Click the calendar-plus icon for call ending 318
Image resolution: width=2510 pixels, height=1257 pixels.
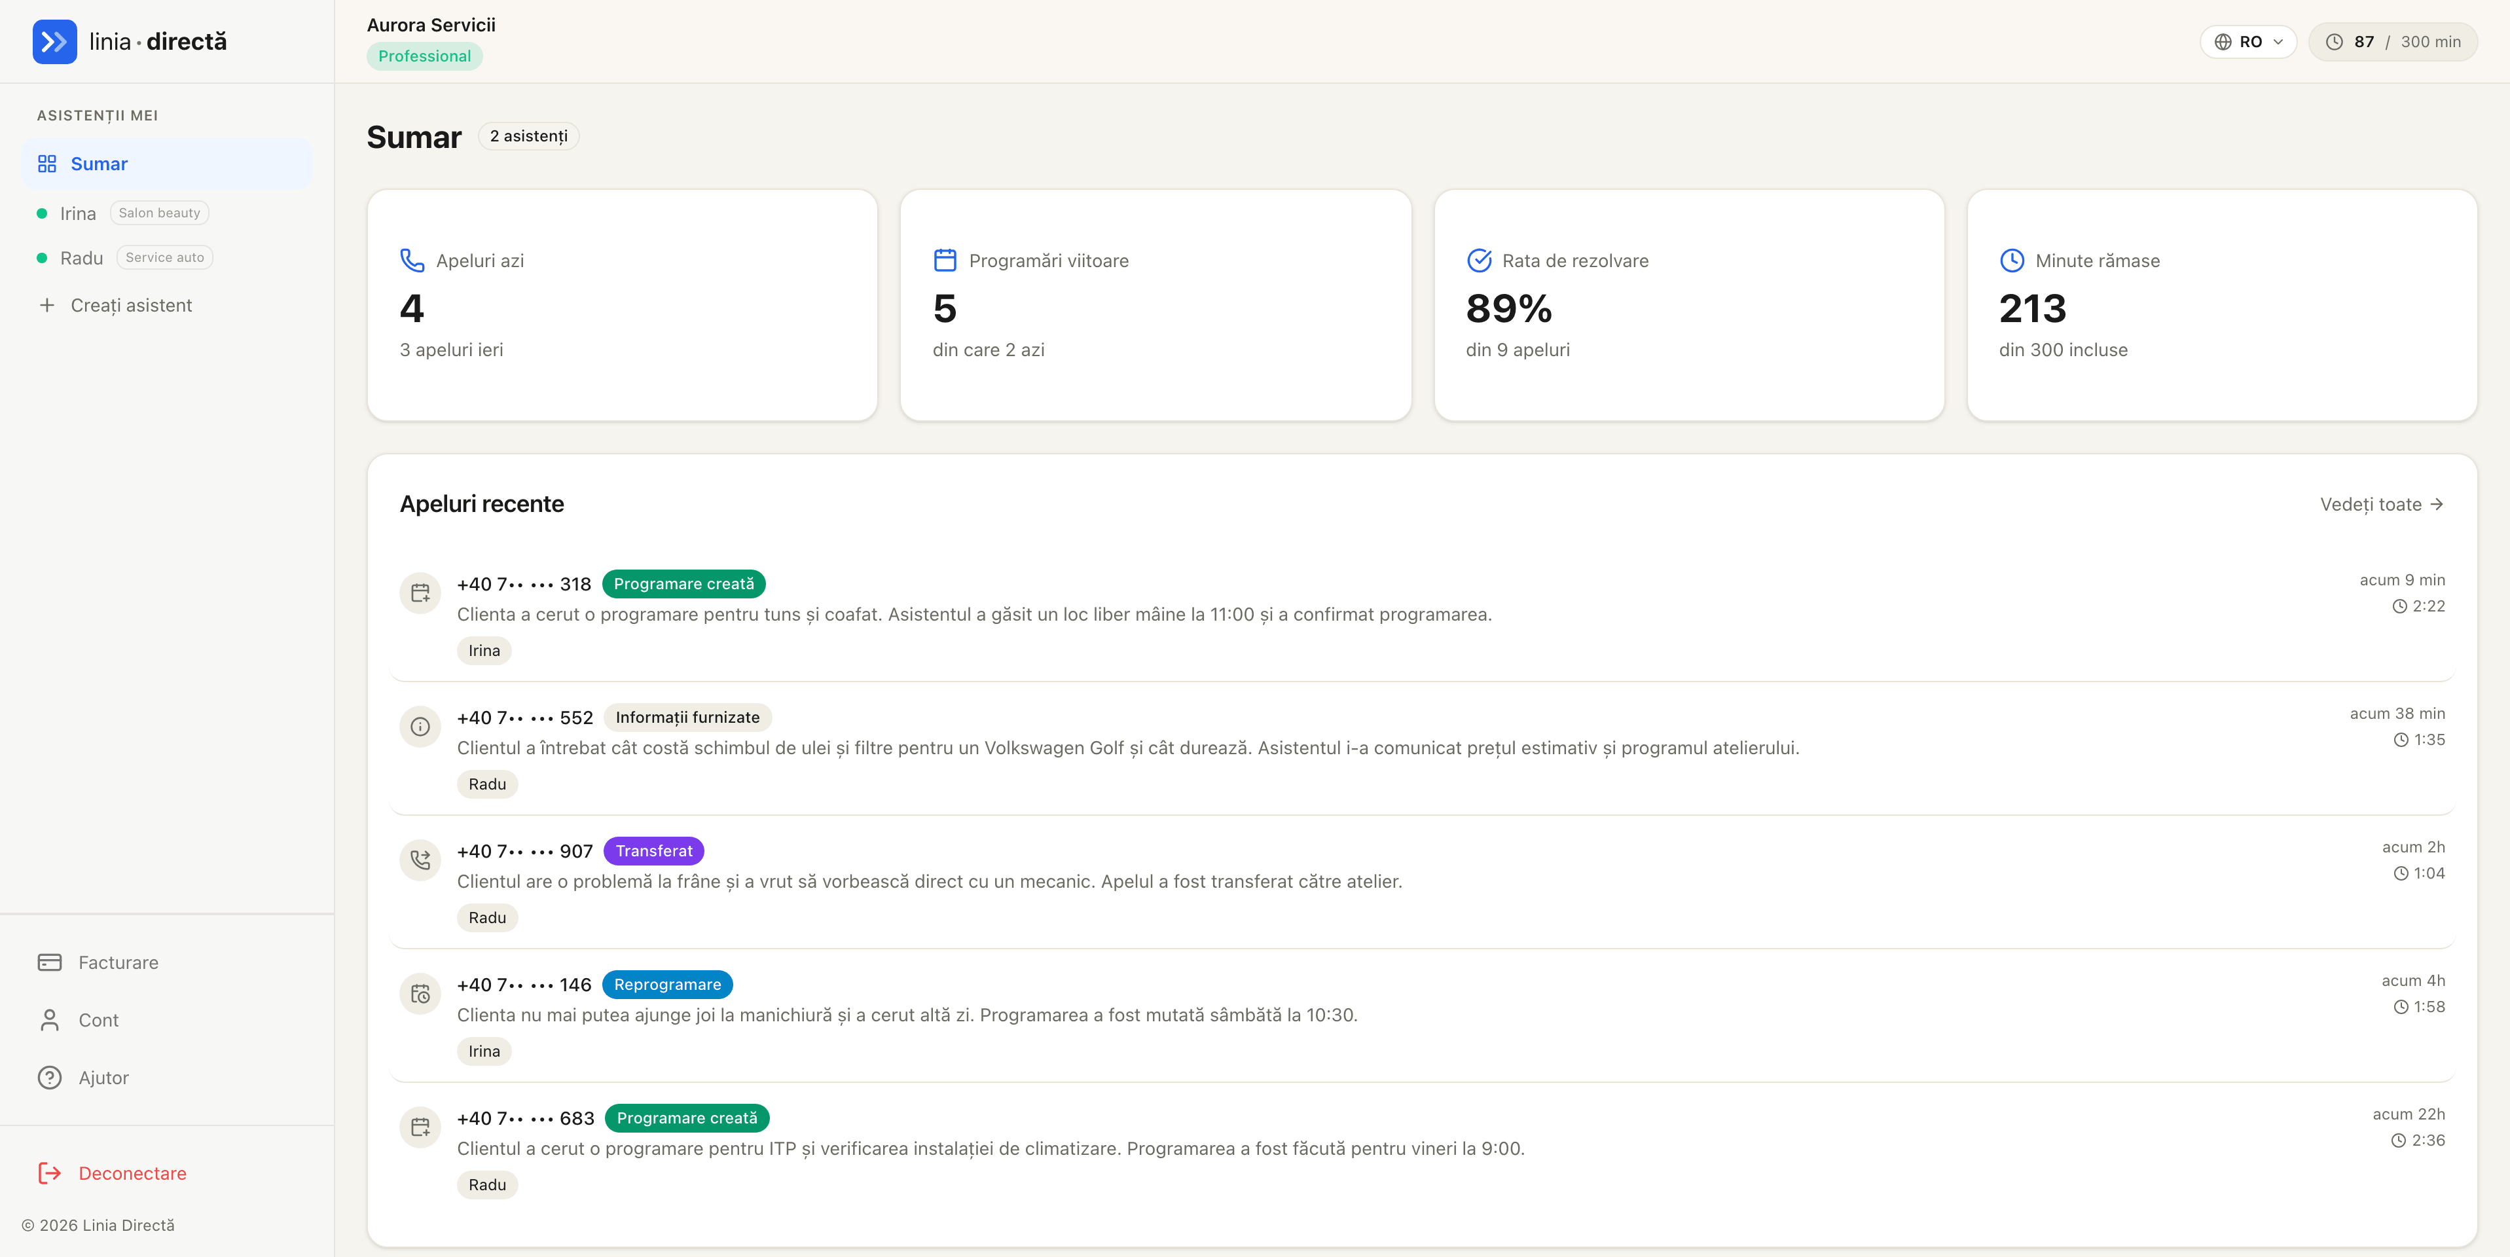(420, 592)
